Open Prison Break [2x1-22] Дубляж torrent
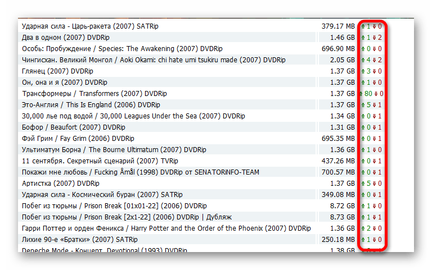The height and width of the screenshot is (270, 432). pos(127,217)
